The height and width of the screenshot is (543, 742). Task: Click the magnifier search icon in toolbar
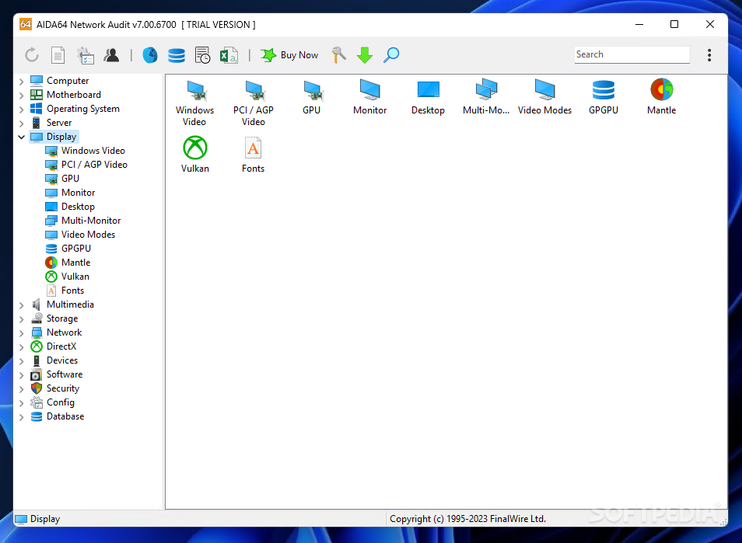pos(391,55)
